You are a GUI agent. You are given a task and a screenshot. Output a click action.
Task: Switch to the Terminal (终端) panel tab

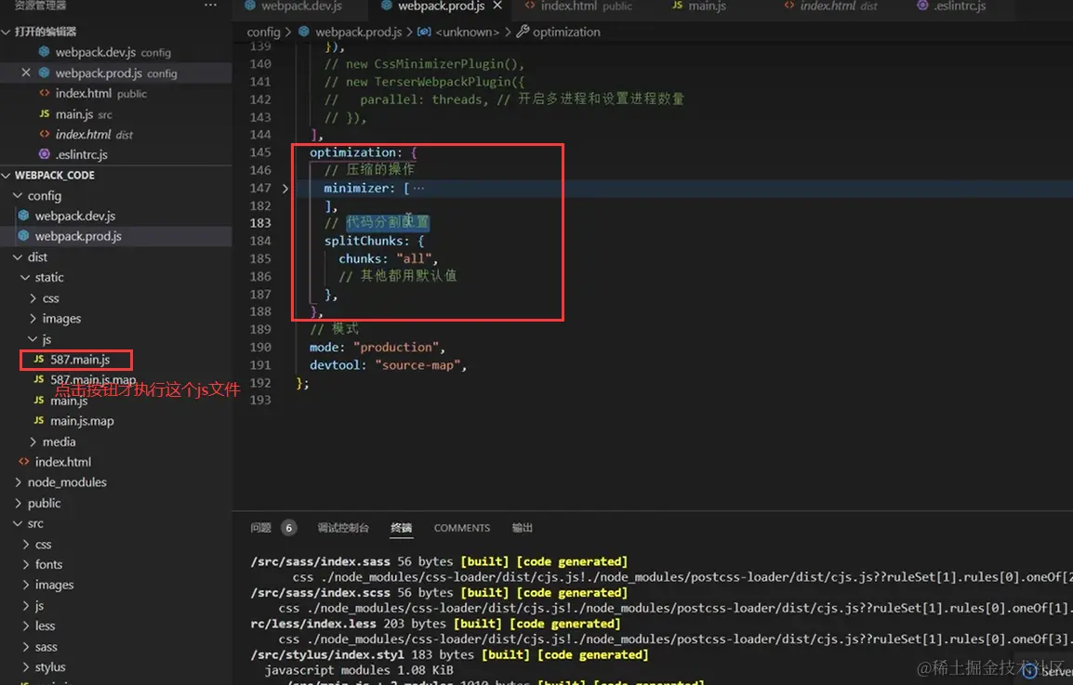pyautogui.click(x=401, y=528)
